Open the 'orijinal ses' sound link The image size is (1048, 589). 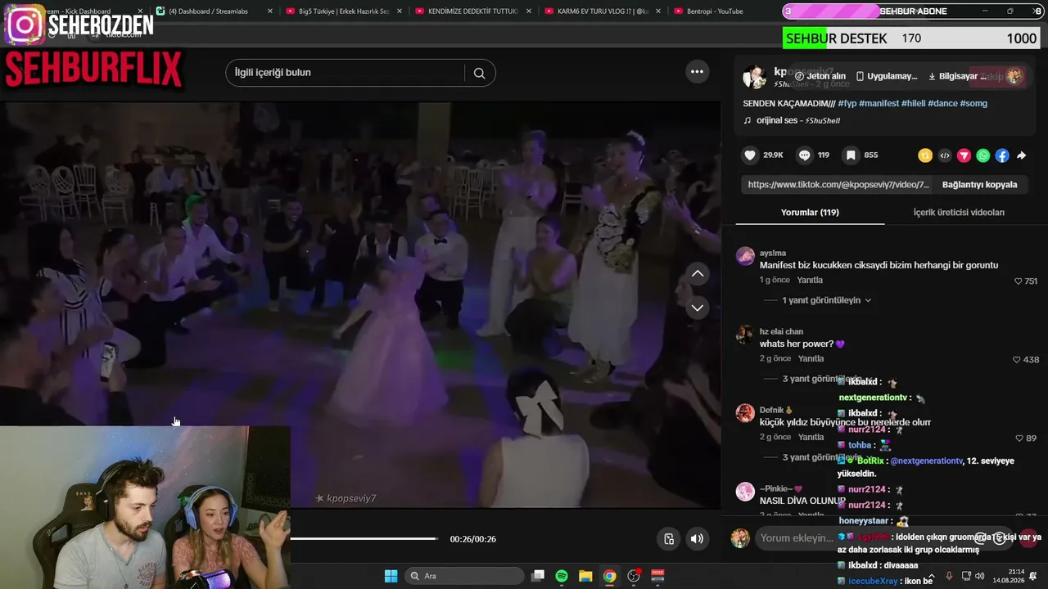click(x=791, y=120)
